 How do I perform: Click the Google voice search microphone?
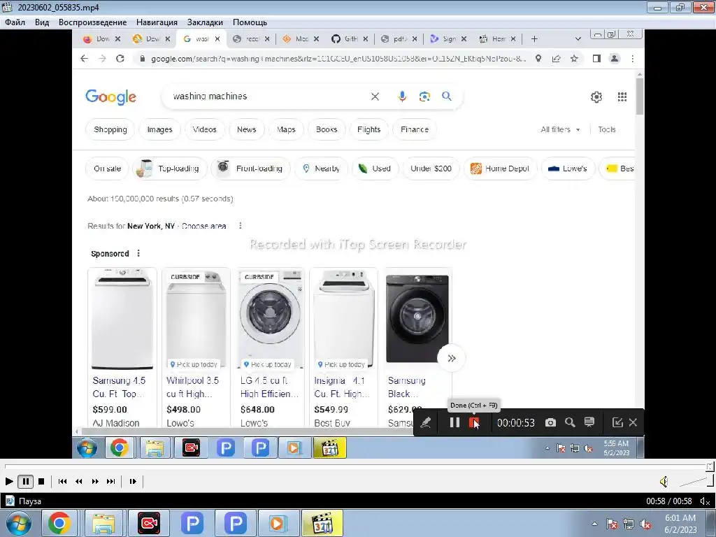pos(402,96)
